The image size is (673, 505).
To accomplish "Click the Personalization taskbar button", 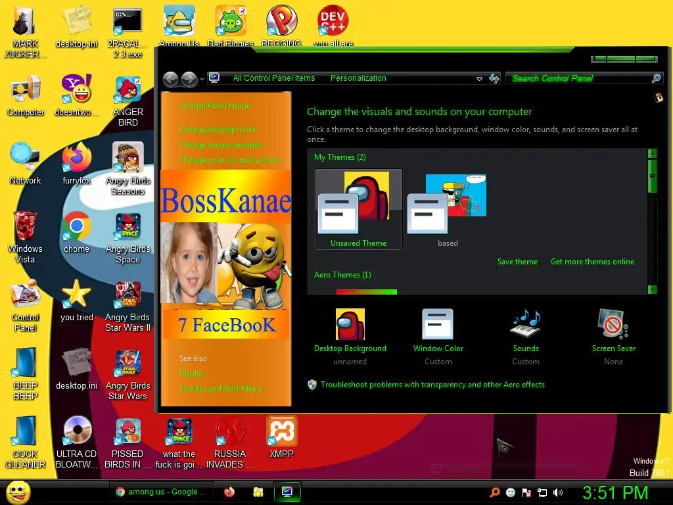I will tap(287, 492).
